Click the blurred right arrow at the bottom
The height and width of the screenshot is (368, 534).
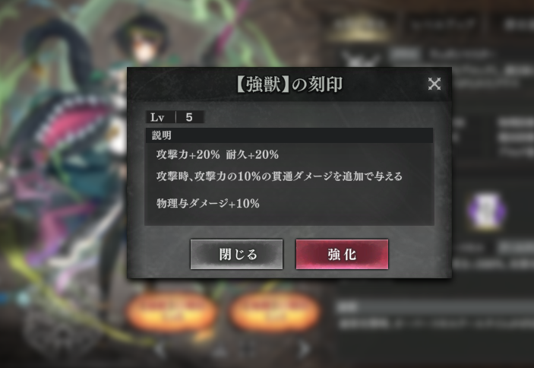305,349
